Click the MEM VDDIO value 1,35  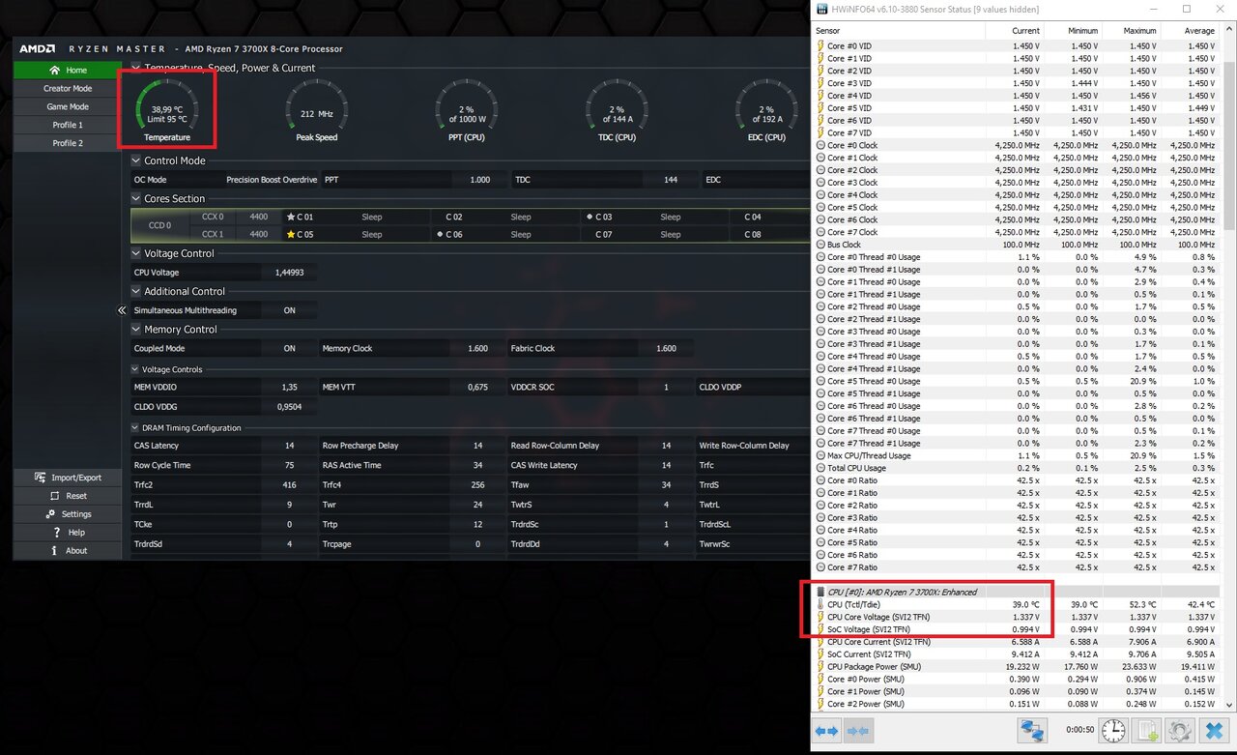pyautogui.click(x=290, y=387)
